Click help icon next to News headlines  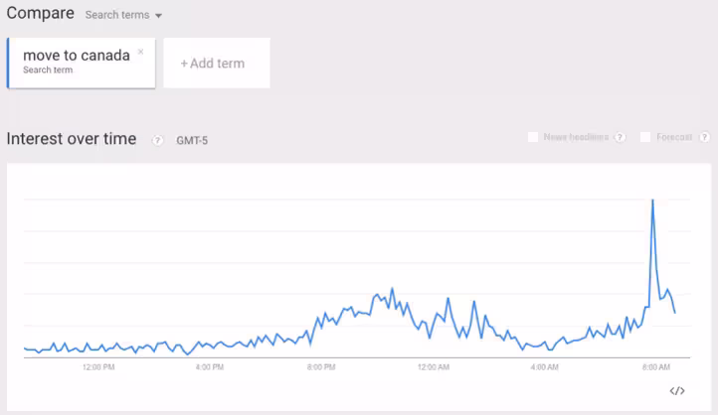pyautogui.click(x=620, y=137)
